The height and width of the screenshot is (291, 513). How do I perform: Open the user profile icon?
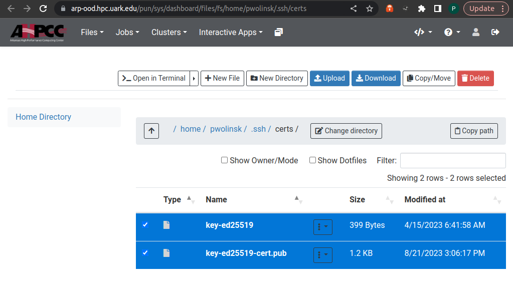[x=476, y=32]
